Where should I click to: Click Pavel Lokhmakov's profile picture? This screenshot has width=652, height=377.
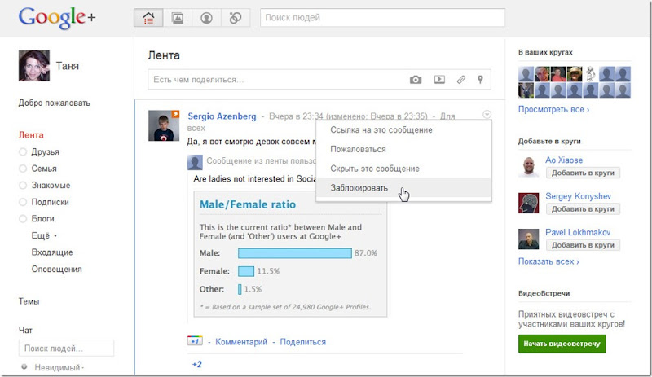[x=528, y=239]
